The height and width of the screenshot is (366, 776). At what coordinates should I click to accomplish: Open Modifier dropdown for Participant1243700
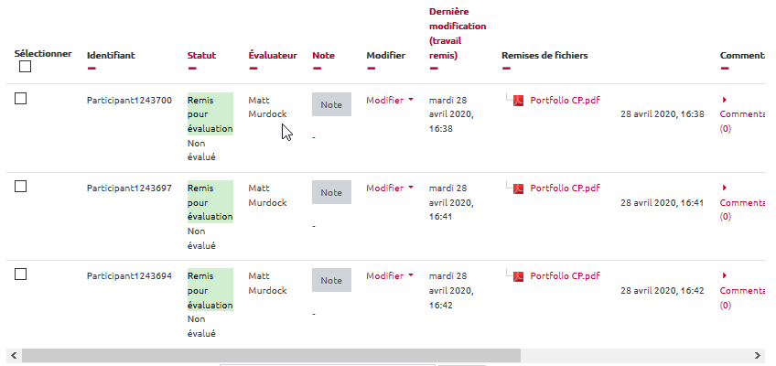pos(390,100)
